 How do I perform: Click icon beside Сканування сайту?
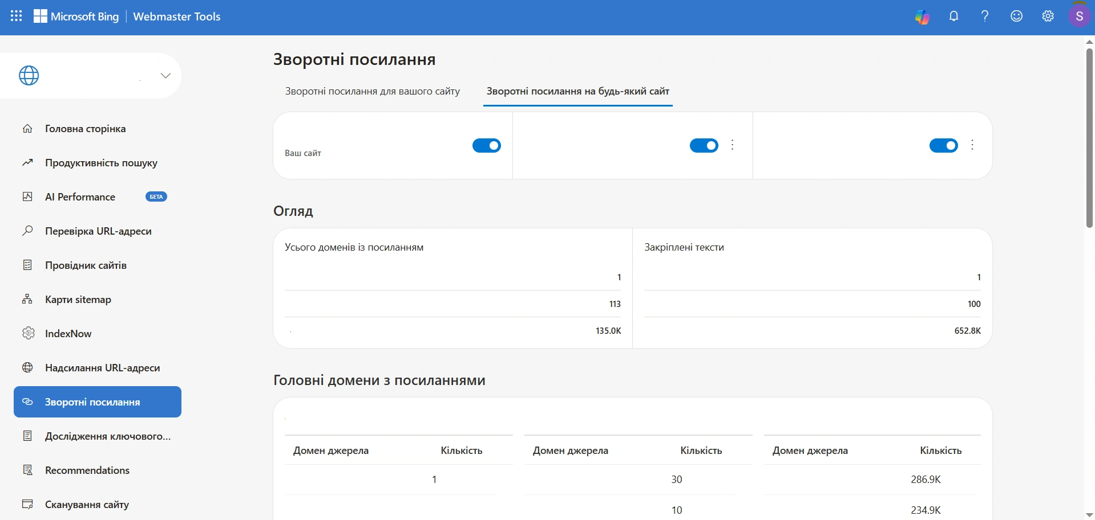(27, 505)
